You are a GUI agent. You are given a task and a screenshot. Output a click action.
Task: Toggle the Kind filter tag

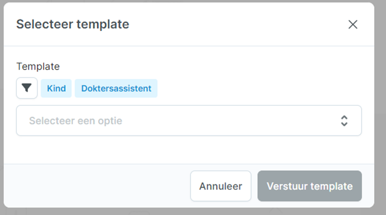coord(56,88)
